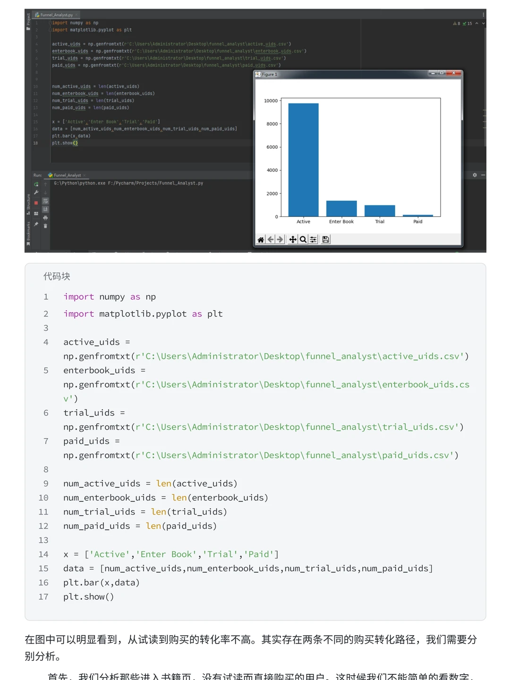Click the warnings count indicator in editor
This screenshot has height=680, width=510.
(x=456, y=23)
